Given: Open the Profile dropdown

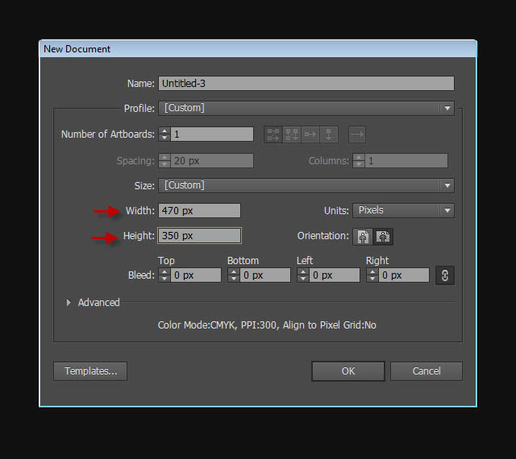Looking at the screenshot, I should pyautogui.click(x=306, y=108).
